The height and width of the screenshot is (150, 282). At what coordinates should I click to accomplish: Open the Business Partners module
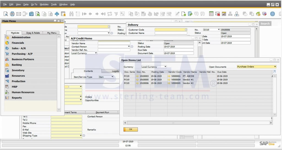tap(23, 59)
